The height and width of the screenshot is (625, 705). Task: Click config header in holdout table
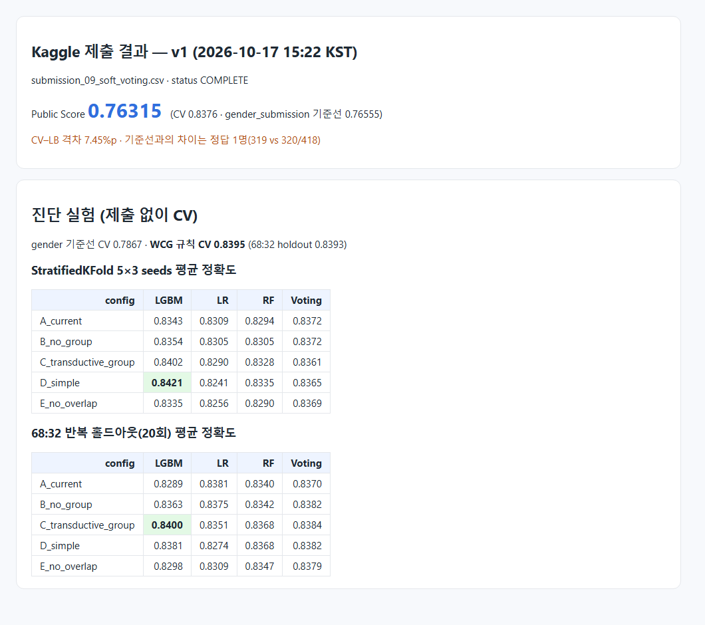click(120, 463)
